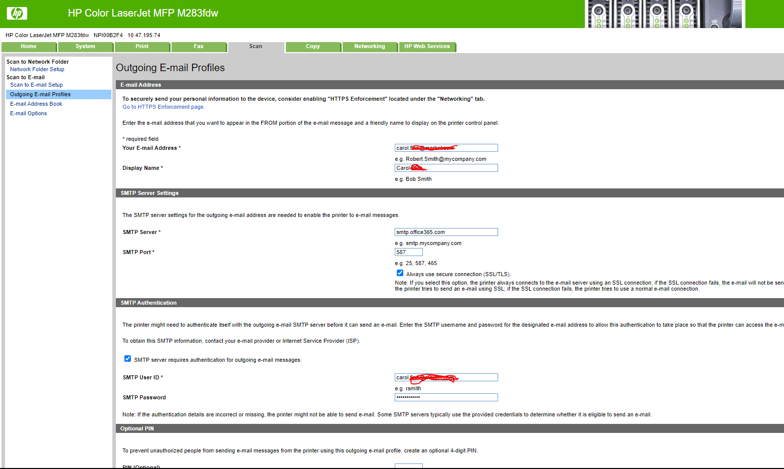The height and width of the screenshot is (469, 784).
Task: Click the SMTP Password field
Action: 445,397
